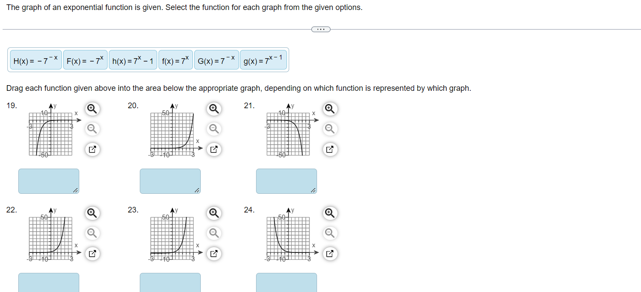Select the h(x) = 7^x - 1 tile
The image size is (641, 292).
pyautogui.click(x=133, y=60)
